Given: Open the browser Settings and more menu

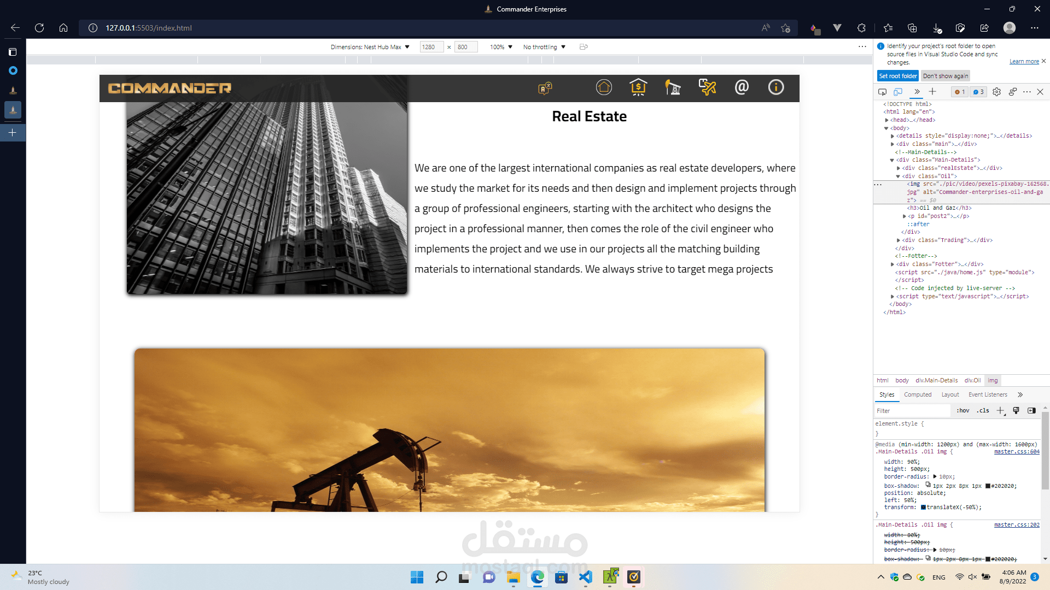Looking at the screenshot, I should 1035,28.
